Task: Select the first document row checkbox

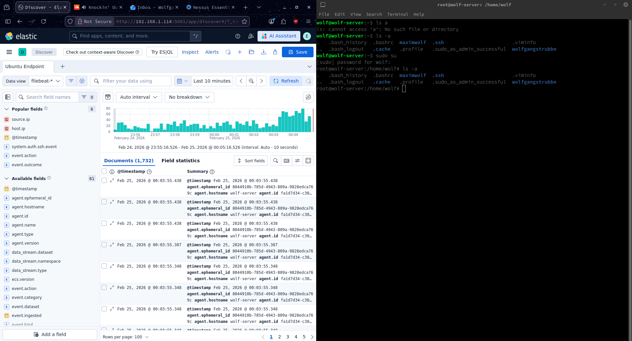Action: [x=104, y=180]
